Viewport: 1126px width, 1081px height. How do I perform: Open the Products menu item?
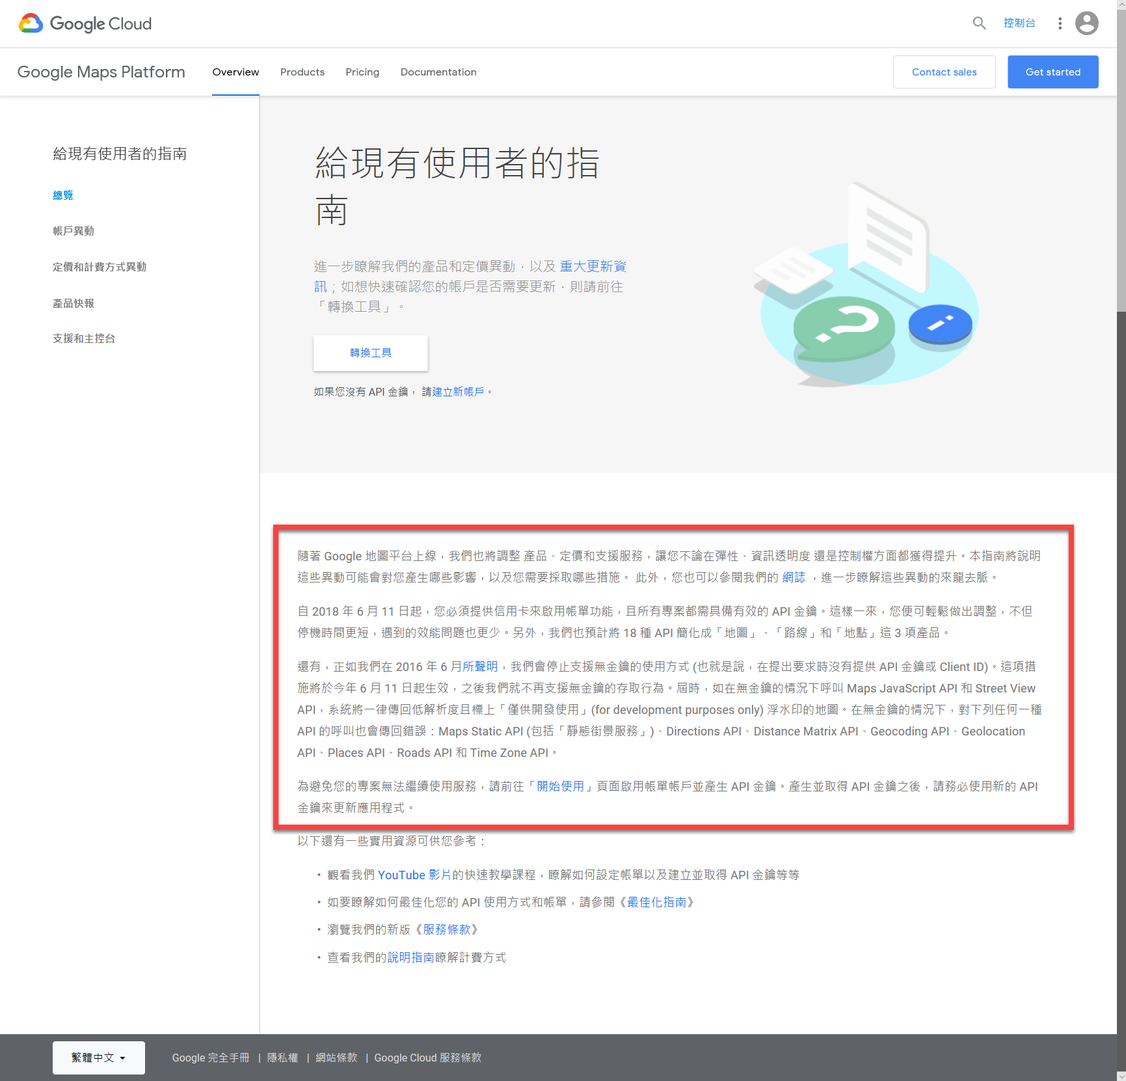pos(302,72)
